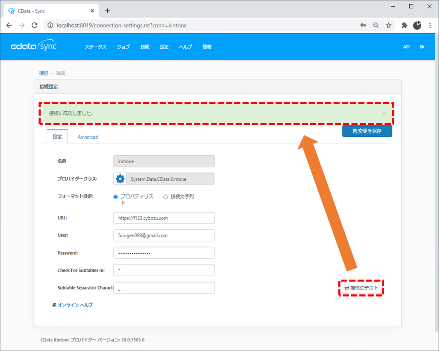Open the Extensions puzzle icon
439x351 pixels.
click(x=404, y=25)
